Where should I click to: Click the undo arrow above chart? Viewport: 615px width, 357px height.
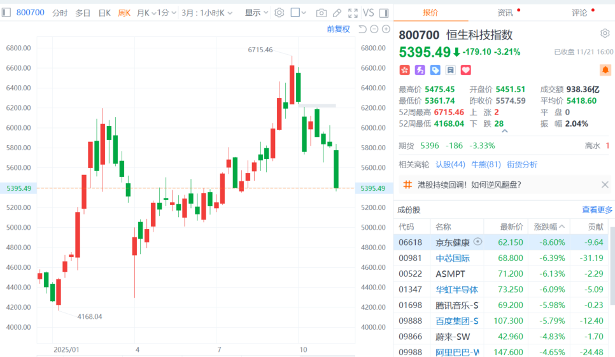click(x=362, y=29)
